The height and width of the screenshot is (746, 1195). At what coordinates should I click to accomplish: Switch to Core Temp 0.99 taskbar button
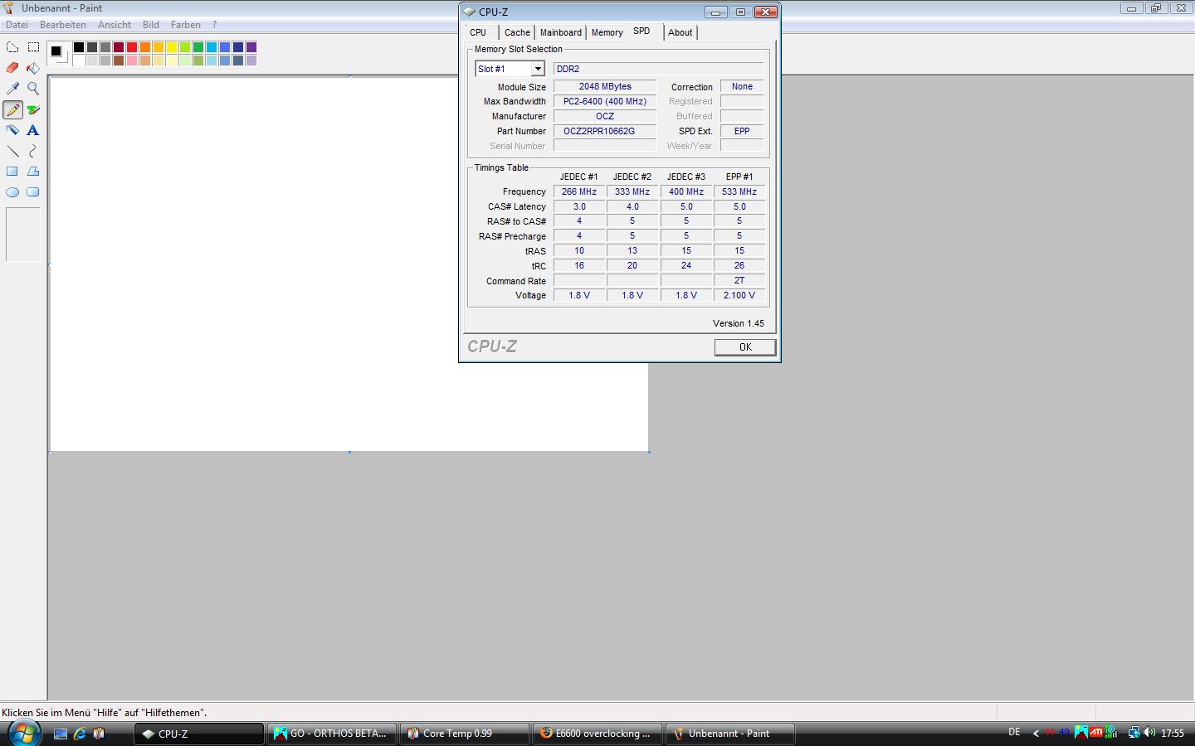pos(465,734)
